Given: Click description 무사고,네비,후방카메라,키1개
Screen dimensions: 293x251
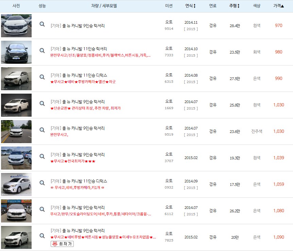Looking at the screenshot, I should pyautogui.click(x=77, y=188).
